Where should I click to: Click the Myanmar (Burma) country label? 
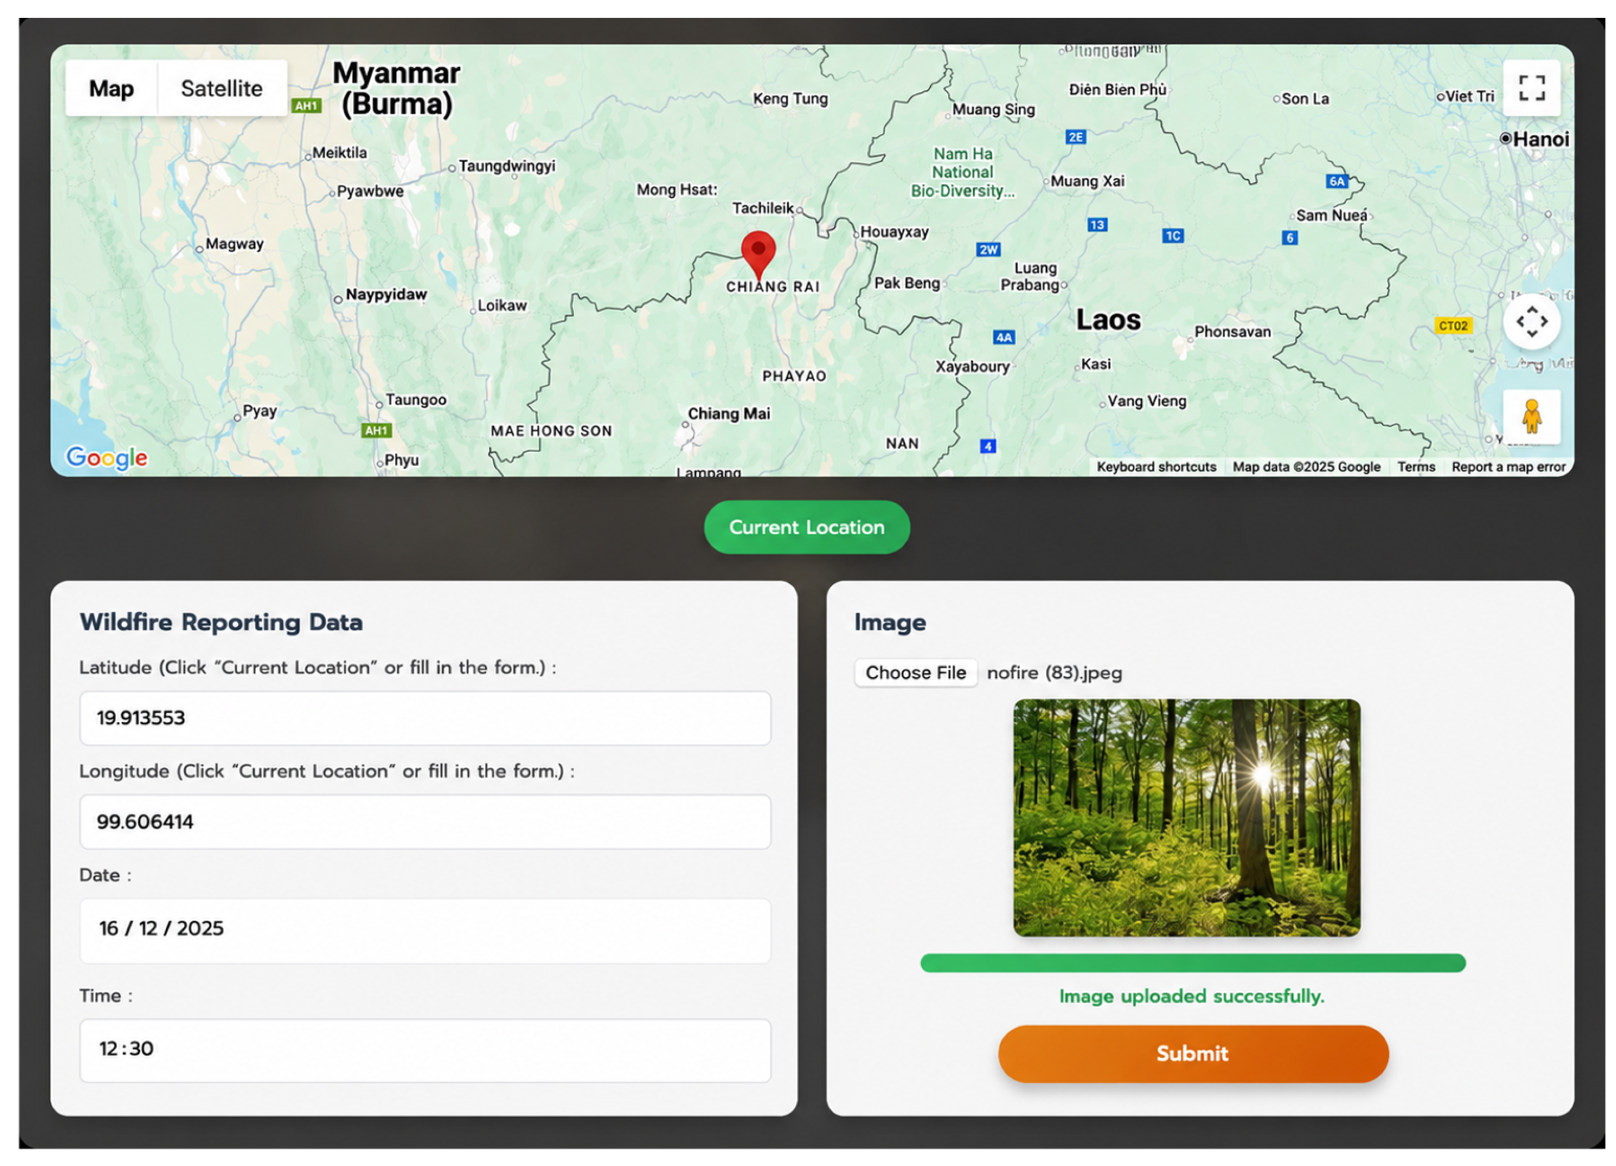tap(396, 88)
